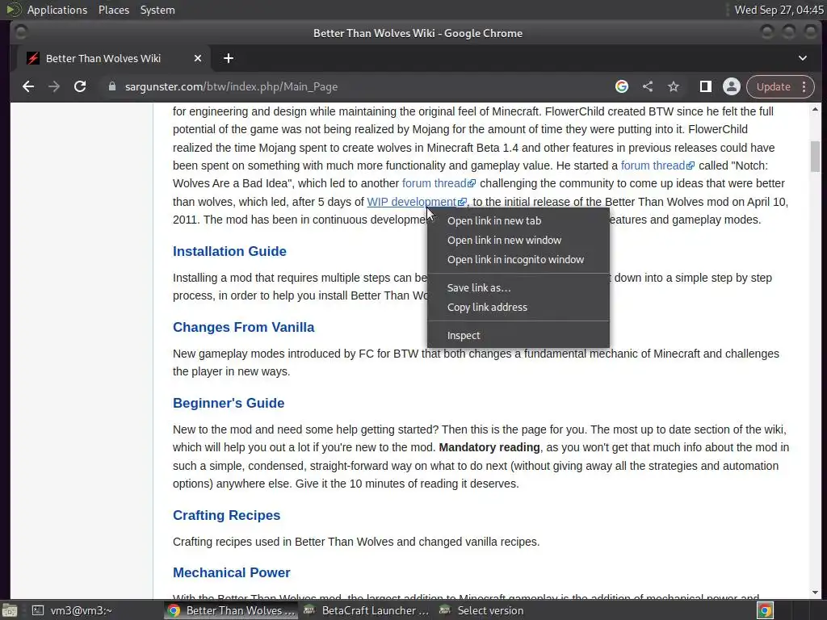This screenshot has width=827, height=620.
Task: Reload the current page
Action: pos(80,86)
